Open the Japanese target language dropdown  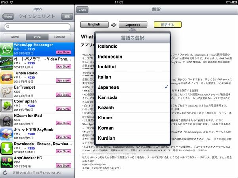133,25
